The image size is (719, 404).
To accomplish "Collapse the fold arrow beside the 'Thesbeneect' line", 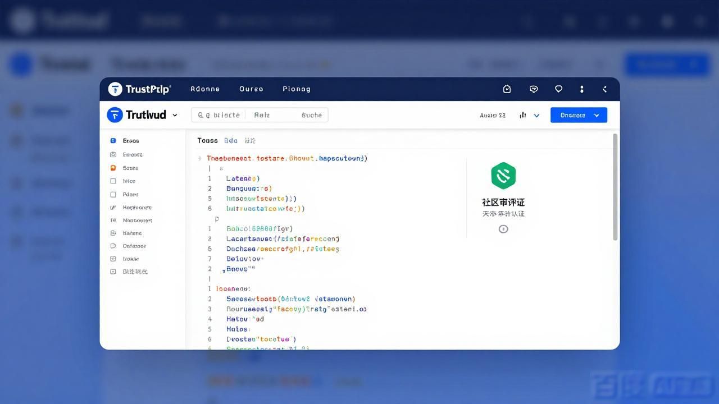I will pyautogui.click(x=200, y=159).
